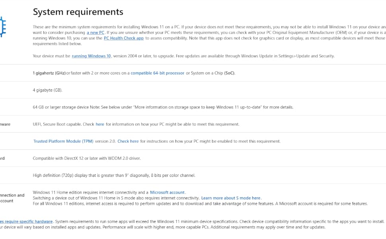Image resolution: width=386 pixels, height=239 pixels.
Task: Open 'compatible 64-bit processor' link
Action: (x=157, y=73)
